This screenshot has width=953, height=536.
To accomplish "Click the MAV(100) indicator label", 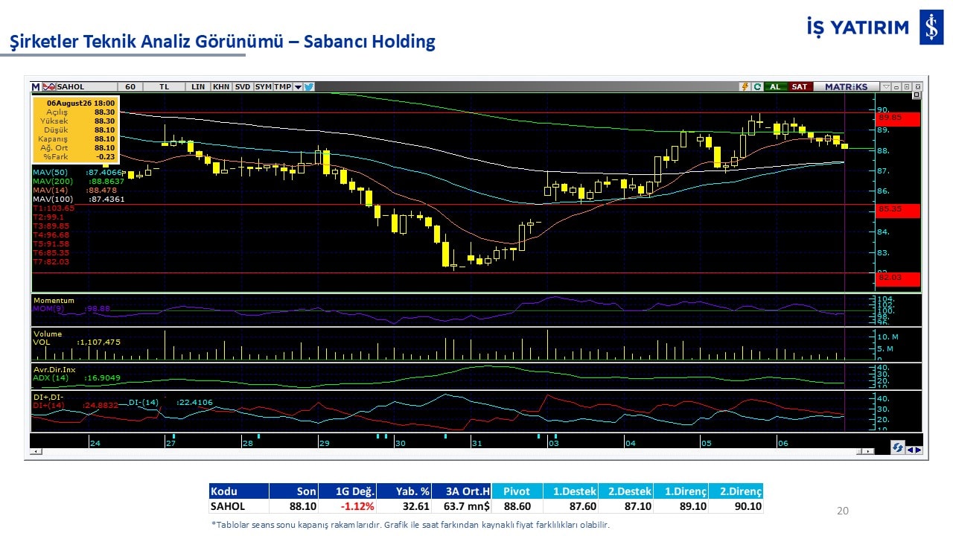I will click(x=54, y=199).
